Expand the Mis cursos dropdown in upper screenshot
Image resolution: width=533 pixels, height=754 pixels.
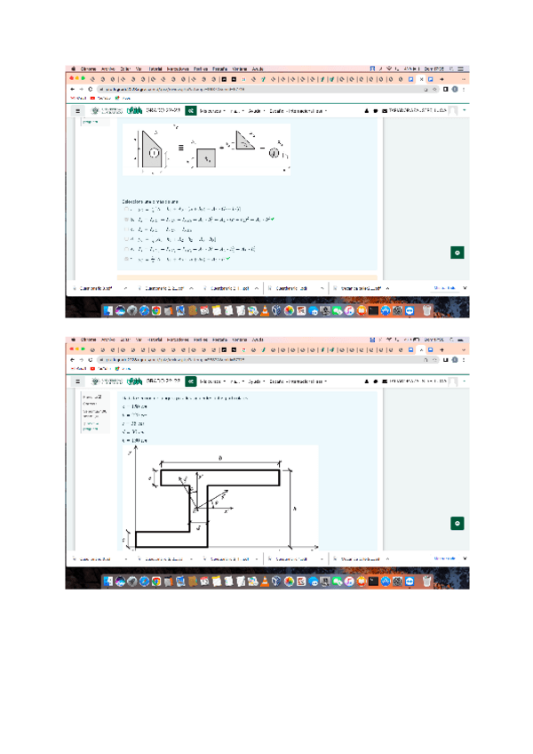pyautogui.click(x=212, y=111)
